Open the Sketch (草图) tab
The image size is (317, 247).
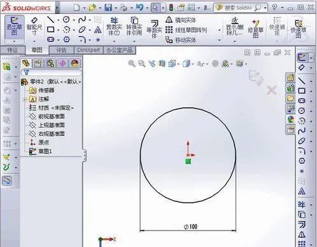tap(37, 50)
